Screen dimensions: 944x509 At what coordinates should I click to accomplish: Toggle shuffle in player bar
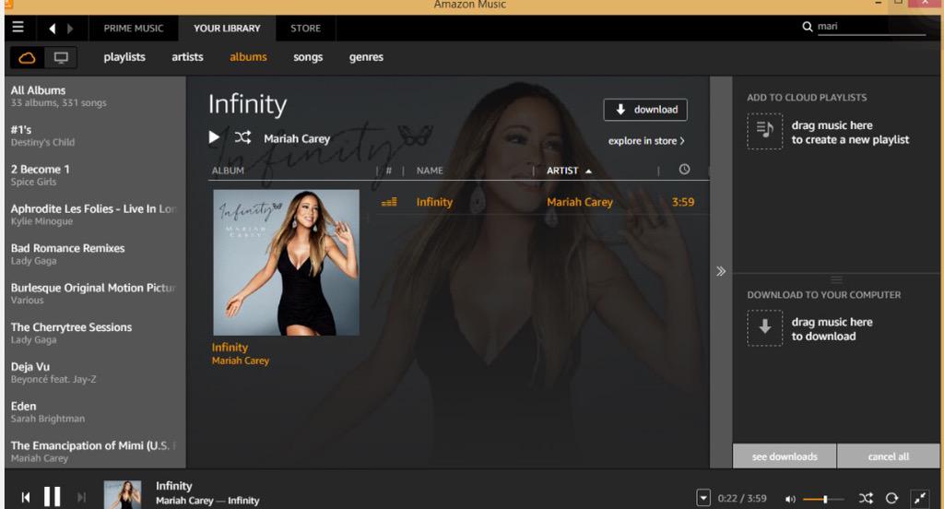click(x=866, y=498)
